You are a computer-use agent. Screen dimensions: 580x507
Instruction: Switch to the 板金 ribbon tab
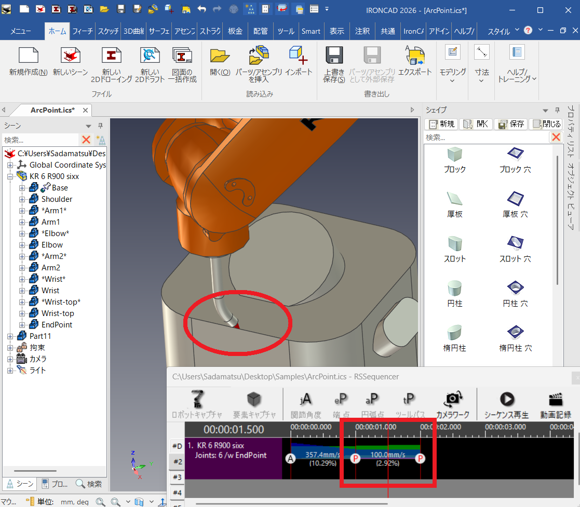point(235,31)
